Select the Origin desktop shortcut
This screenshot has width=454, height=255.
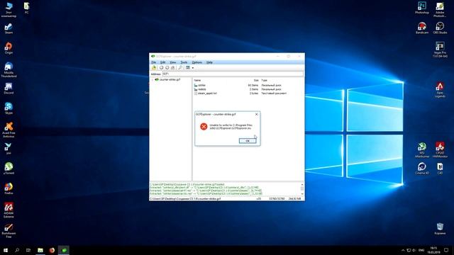(x=9, y=48)
